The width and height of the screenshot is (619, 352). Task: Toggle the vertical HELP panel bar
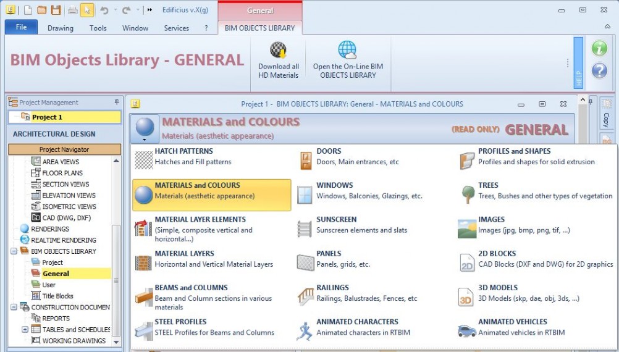pos(578,63)
